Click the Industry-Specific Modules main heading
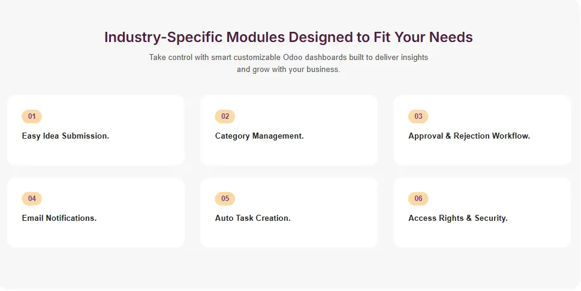Viewport: 581px width, 291px height. tap(288, 37)
